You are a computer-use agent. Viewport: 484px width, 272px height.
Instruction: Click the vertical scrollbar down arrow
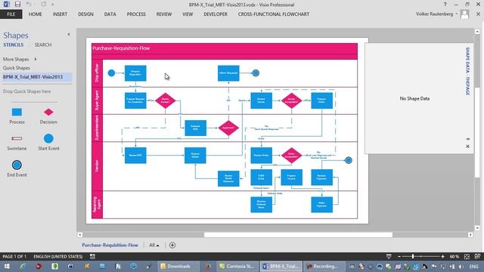click(x=477, y=228)
